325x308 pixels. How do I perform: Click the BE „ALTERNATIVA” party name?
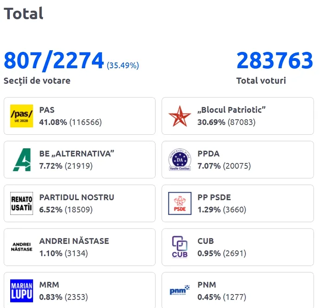coord(77,154)
